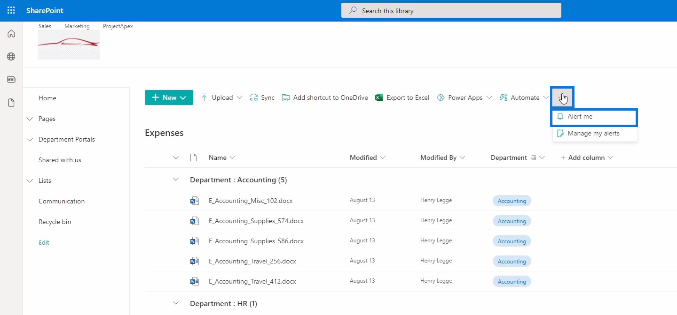
Task: Open the app launcher waffle icon
Action: pyautogui.click(x=11, y=10)
